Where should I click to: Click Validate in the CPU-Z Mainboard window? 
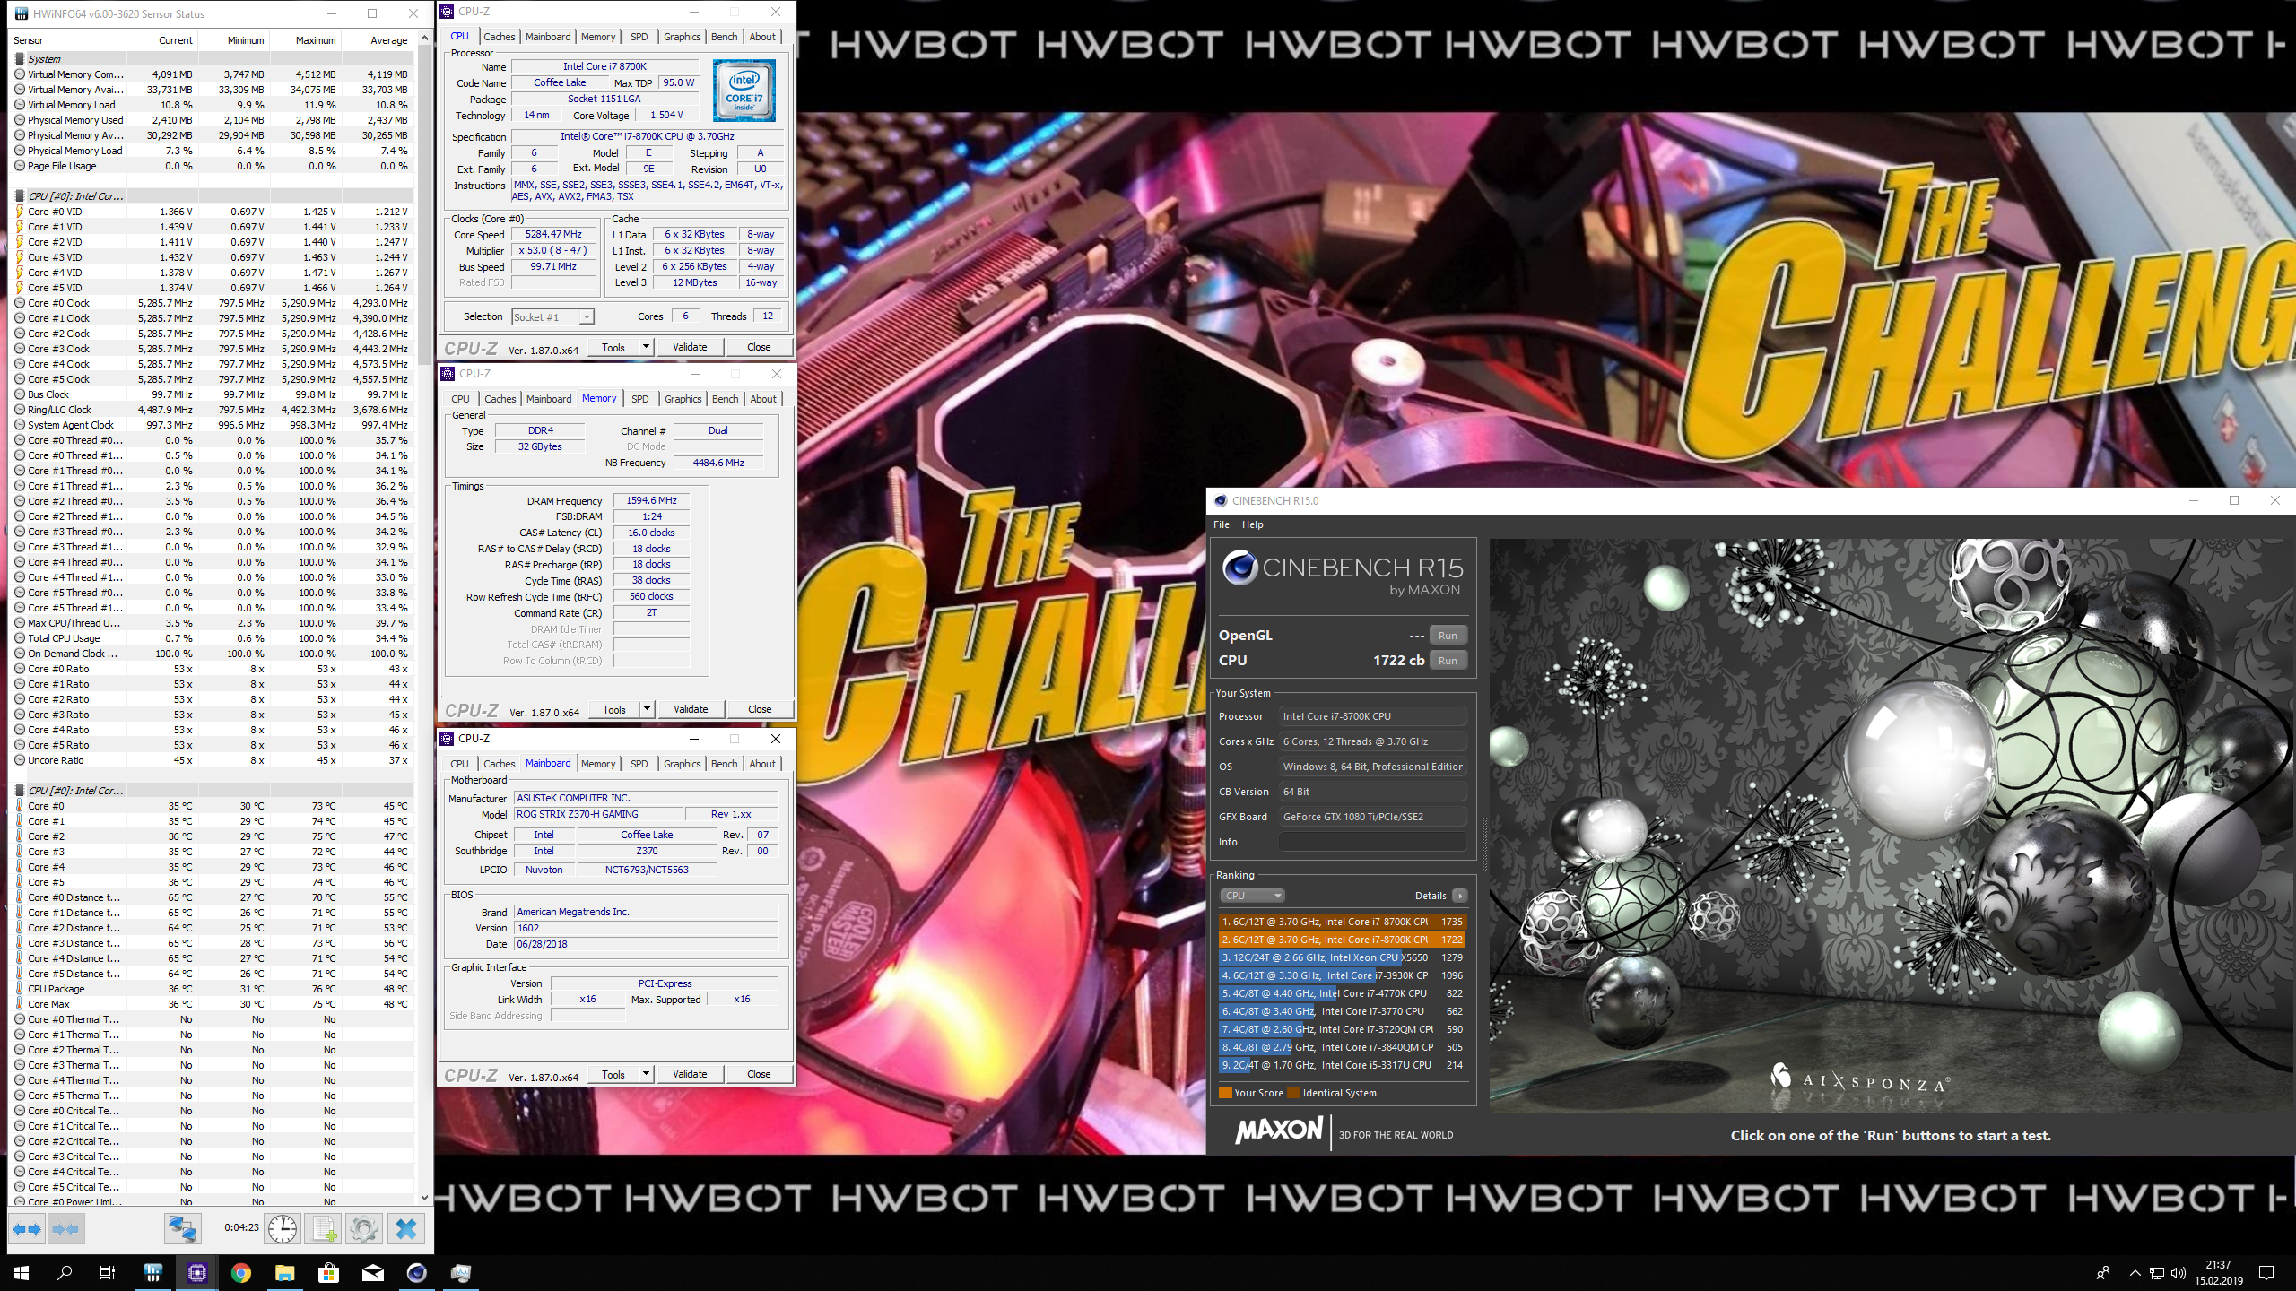tap(690, 1074)
